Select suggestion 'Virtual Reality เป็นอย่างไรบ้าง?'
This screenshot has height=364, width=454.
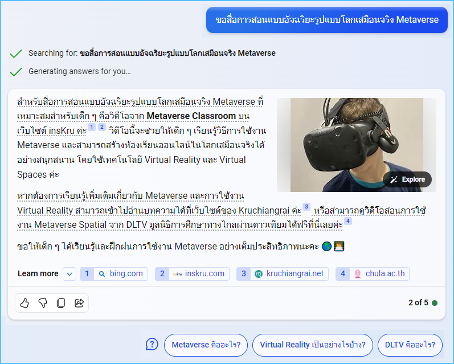point(313,345)
